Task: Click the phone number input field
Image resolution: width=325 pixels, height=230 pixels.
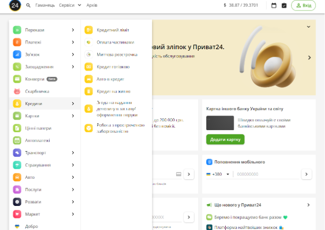Action: (x=267, y=174)
